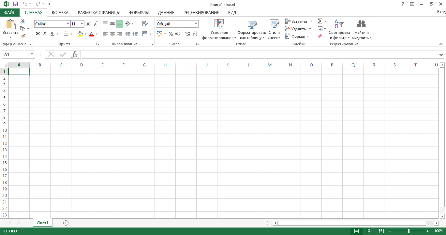446x235 pixels.
Task: Click the Cut scissors icon
Action: (x=23, y=21)
